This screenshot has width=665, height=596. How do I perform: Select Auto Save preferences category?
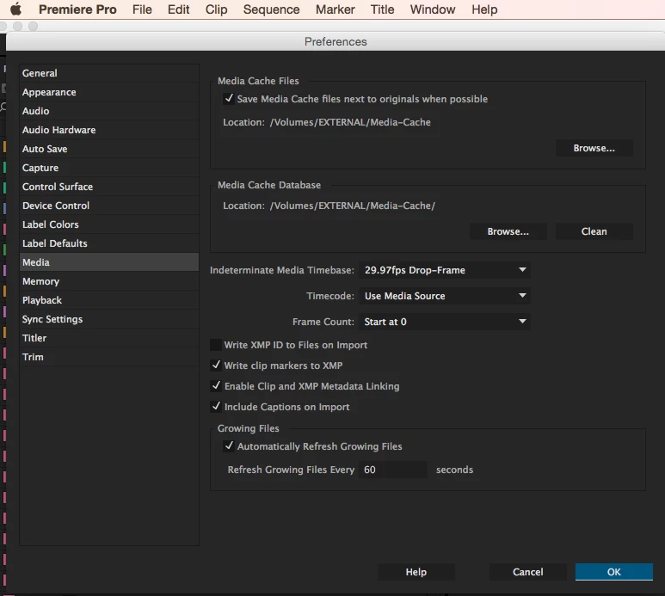tap(109, 149)
